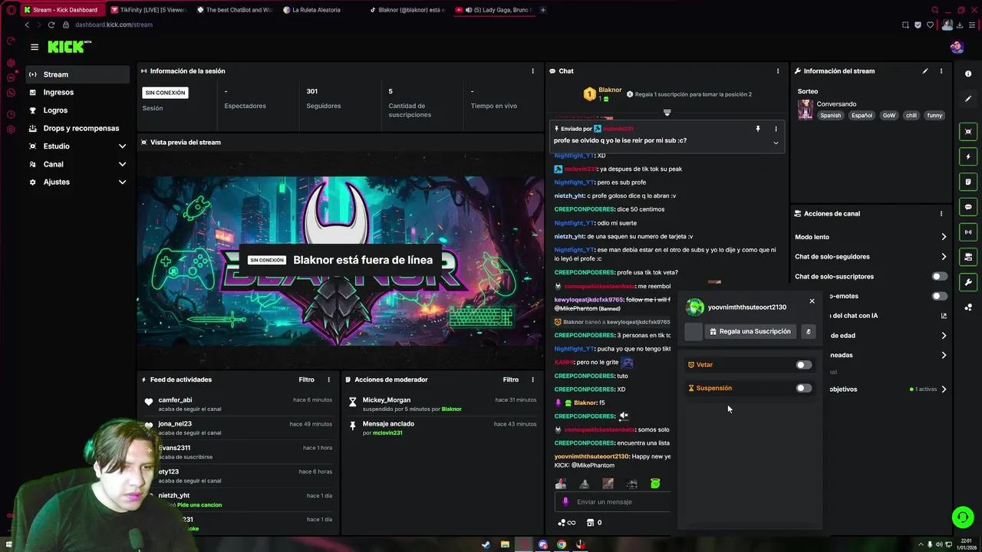Open chat con IA external link icon
The image size is (982, 552).
pos(944,316)
